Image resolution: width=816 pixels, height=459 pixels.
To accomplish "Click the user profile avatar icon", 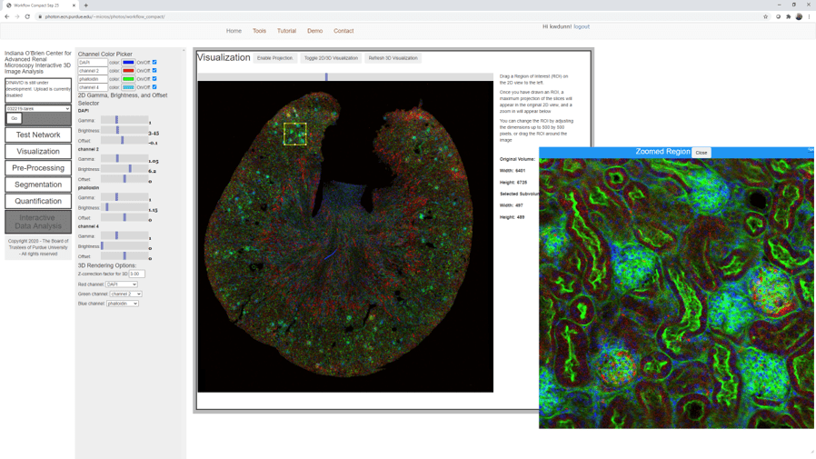I will 799,16.
